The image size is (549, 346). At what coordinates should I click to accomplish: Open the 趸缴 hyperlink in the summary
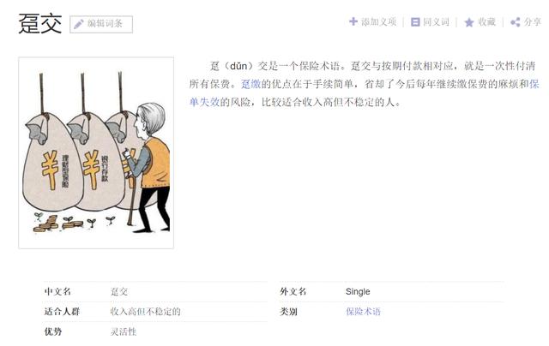pyautogui.click(x=251, y=84)
